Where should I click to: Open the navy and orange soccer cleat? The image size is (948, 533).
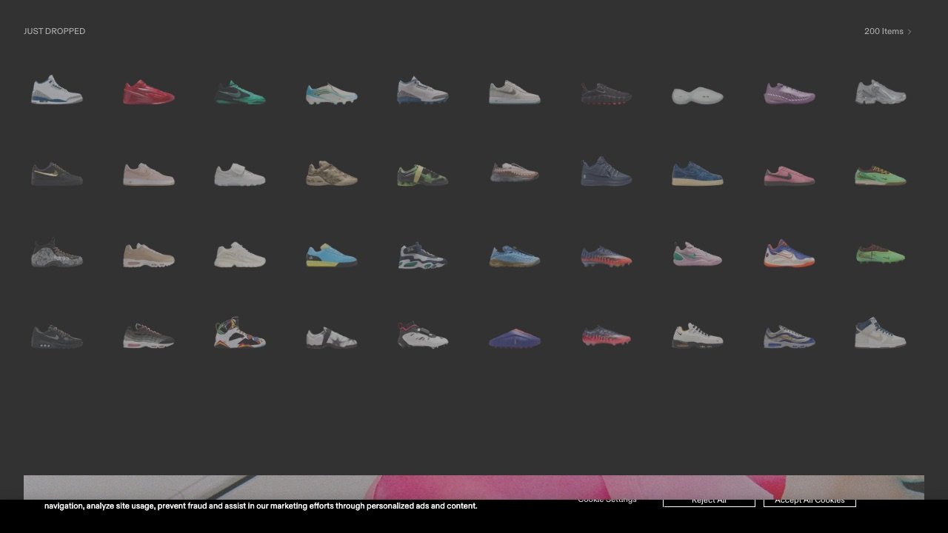pos(606,256)
